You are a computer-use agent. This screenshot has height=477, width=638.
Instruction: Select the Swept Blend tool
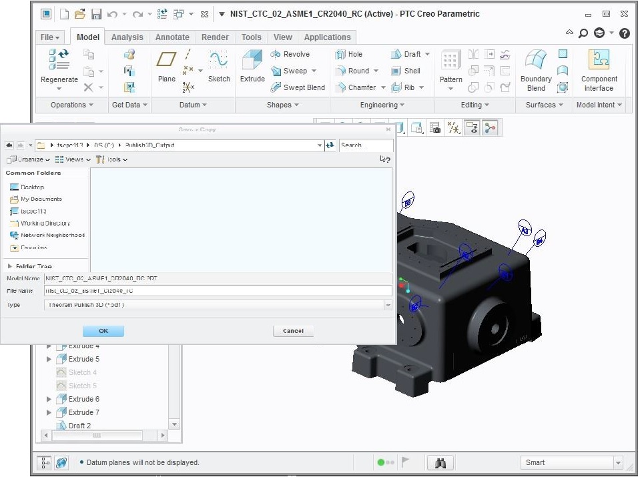tap(298, 87)
